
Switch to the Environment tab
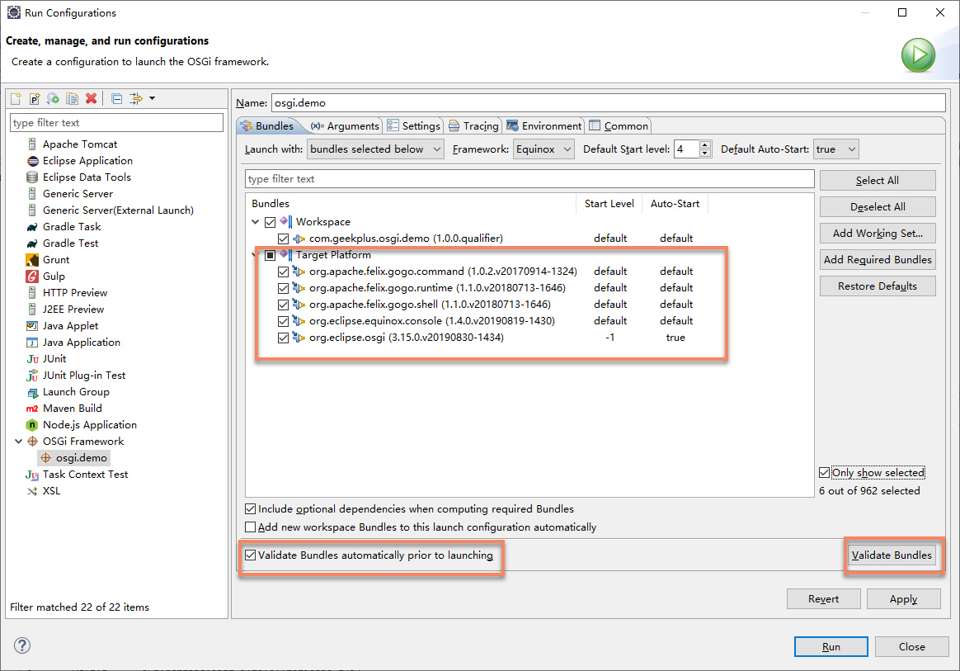coord(544,125)
